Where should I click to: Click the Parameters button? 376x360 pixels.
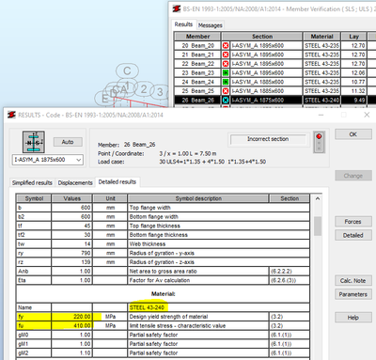tap(353, 294)
